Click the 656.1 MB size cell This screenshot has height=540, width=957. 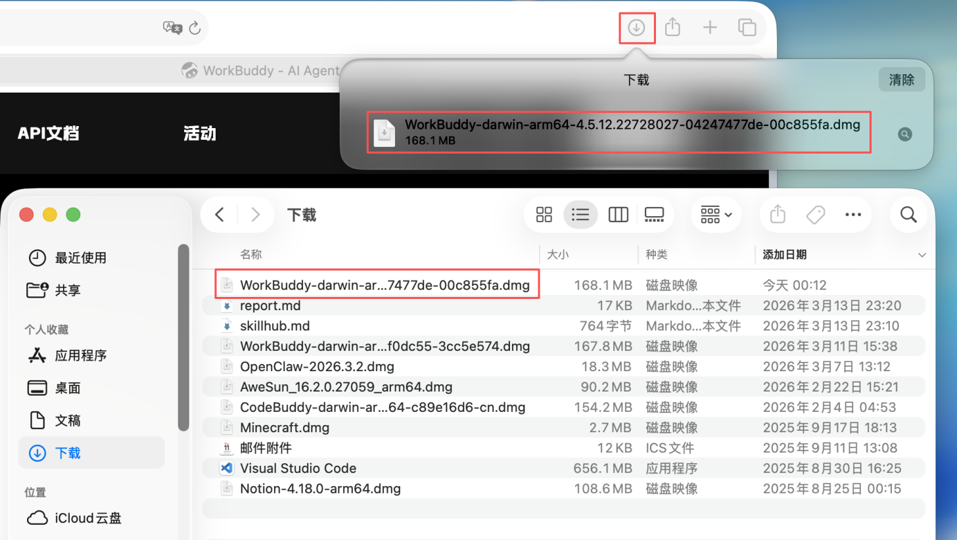click(601, 468)
